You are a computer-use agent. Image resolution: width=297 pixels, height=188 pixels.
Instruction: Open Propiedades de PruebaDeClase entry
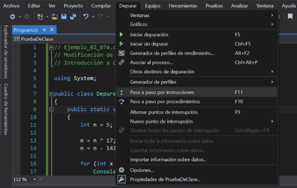pos(197,179)
